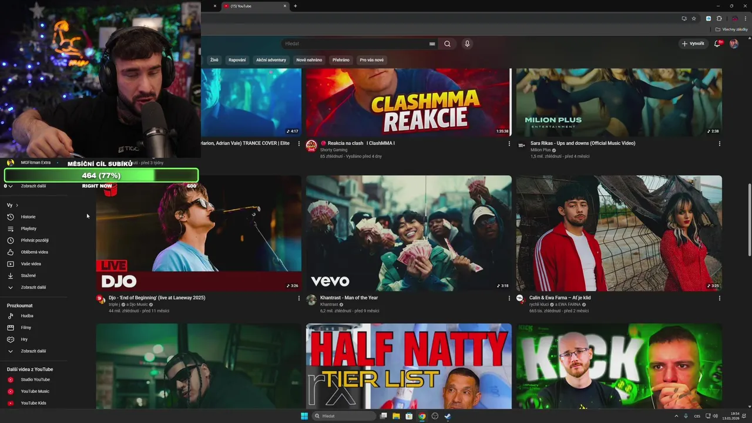Open File Explorer from the taskbar
This screenshot has width=752, height=423.
pos(396,416)
